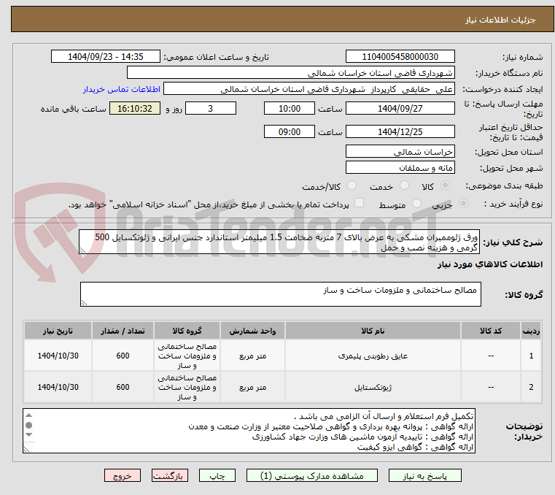Click the گروه کالا text box
555x495 pixels.
coord(280,294)
